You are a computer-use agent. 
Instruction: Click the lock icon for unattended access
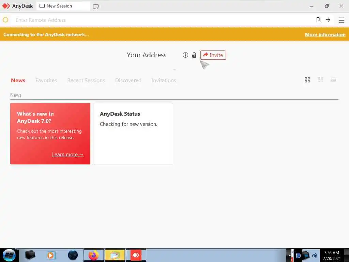click(194, 55)
